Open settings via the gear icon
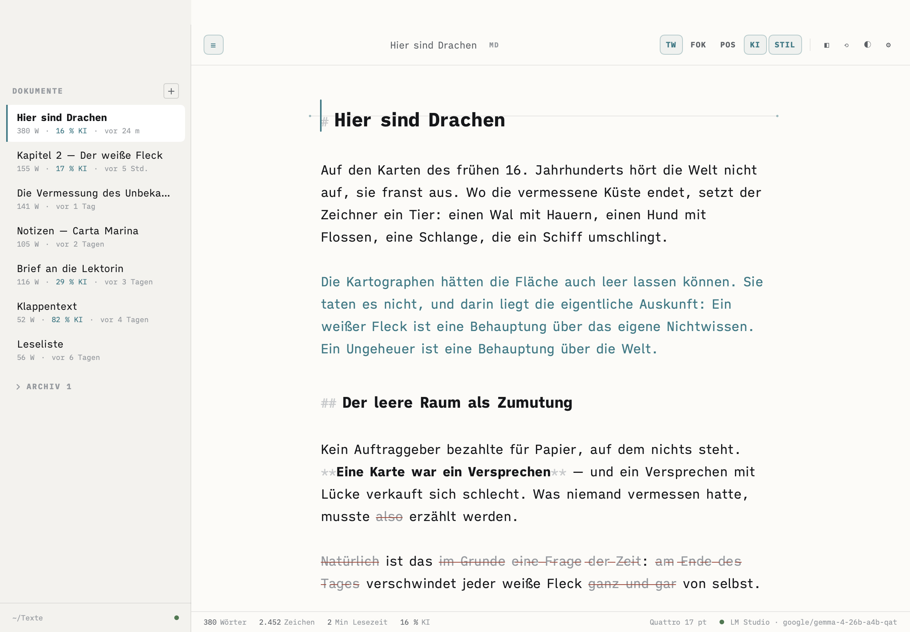 click(x=888, y=45)
